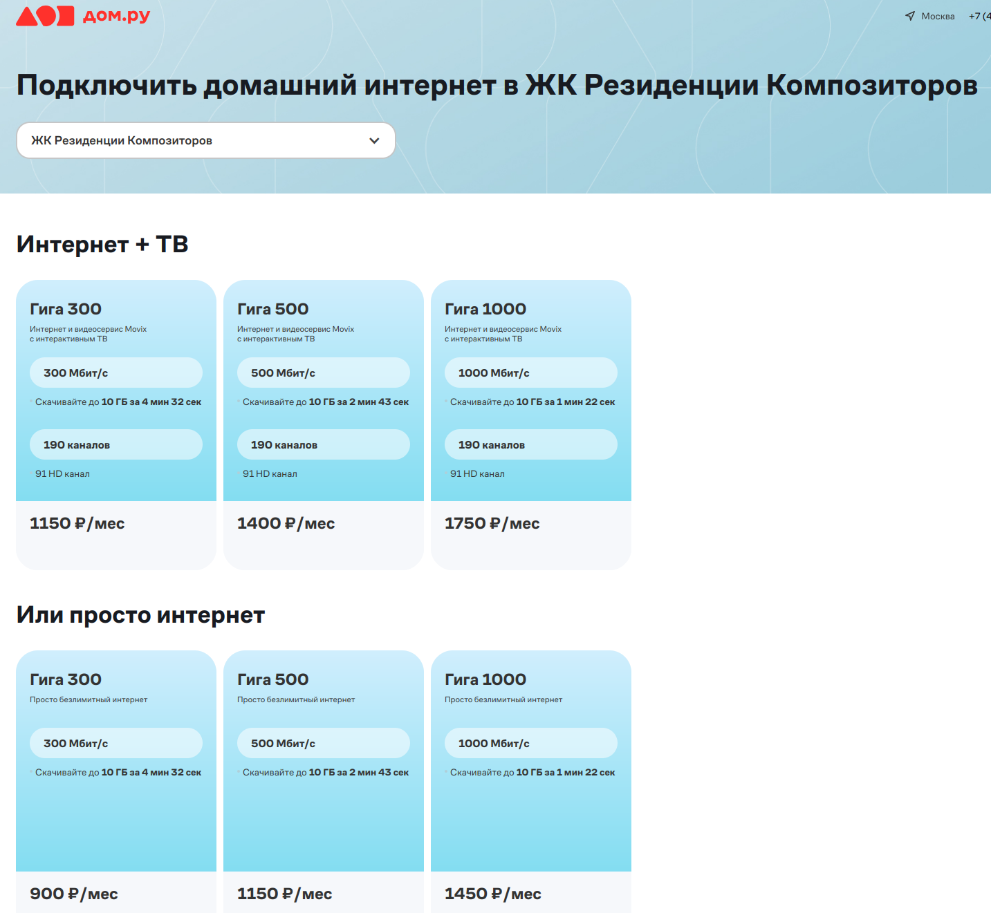Click the dropdown chevron arrow

click(x=374, y=140)
